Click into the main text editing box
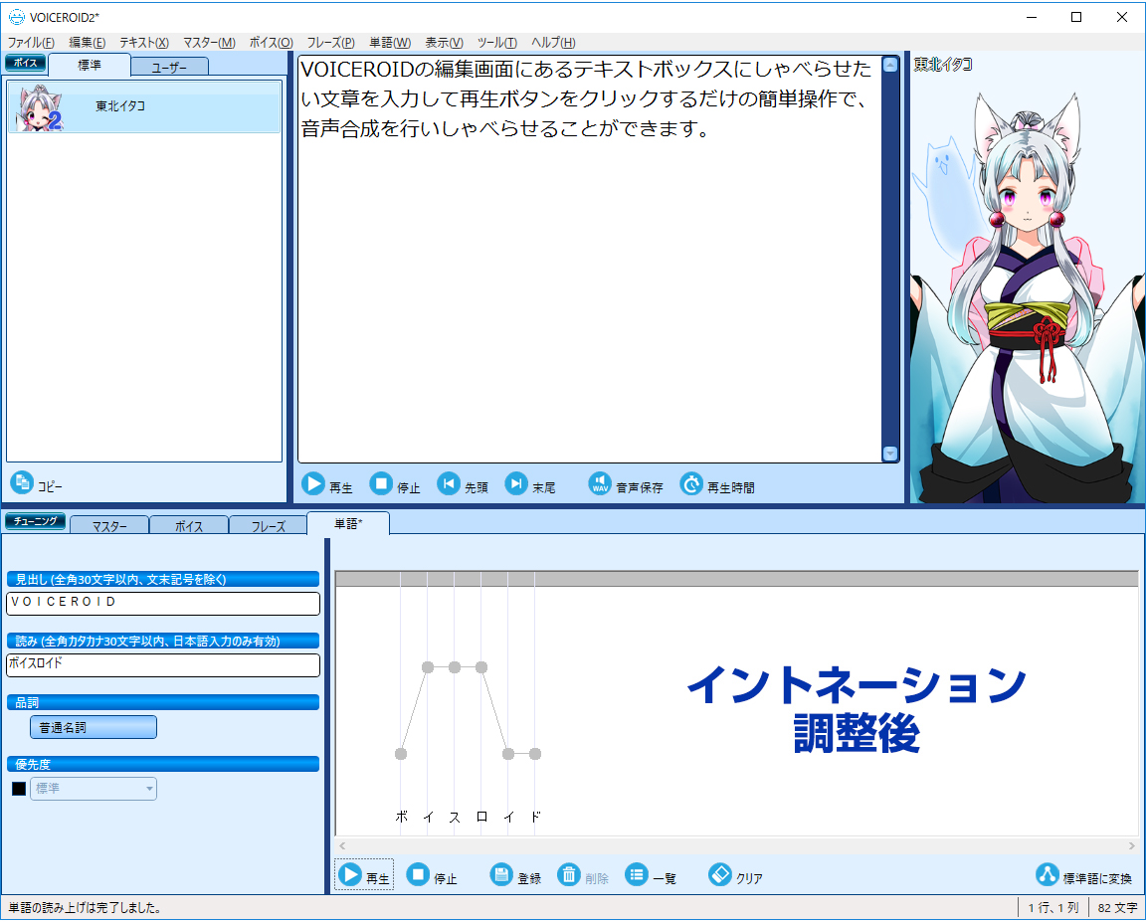This screenshot has height=922, width=1147. [590, 259]
